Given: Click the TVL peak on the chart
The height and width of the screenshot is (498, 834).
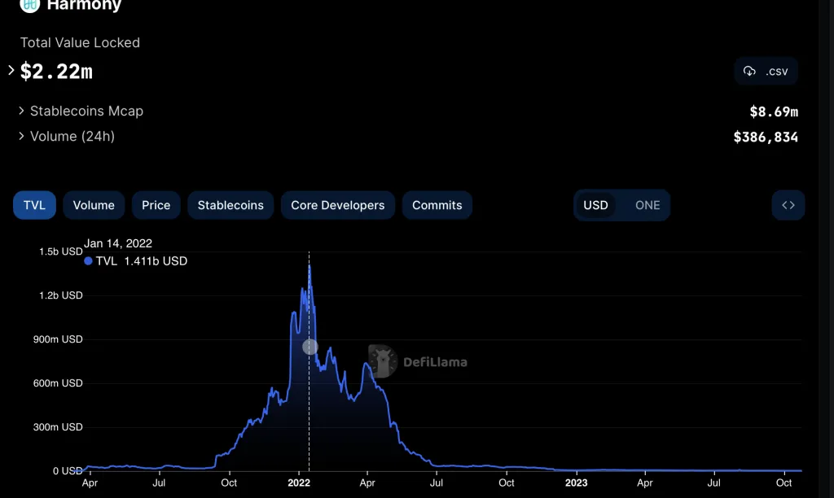Looking at the screenshot, I should pos(309,266).
